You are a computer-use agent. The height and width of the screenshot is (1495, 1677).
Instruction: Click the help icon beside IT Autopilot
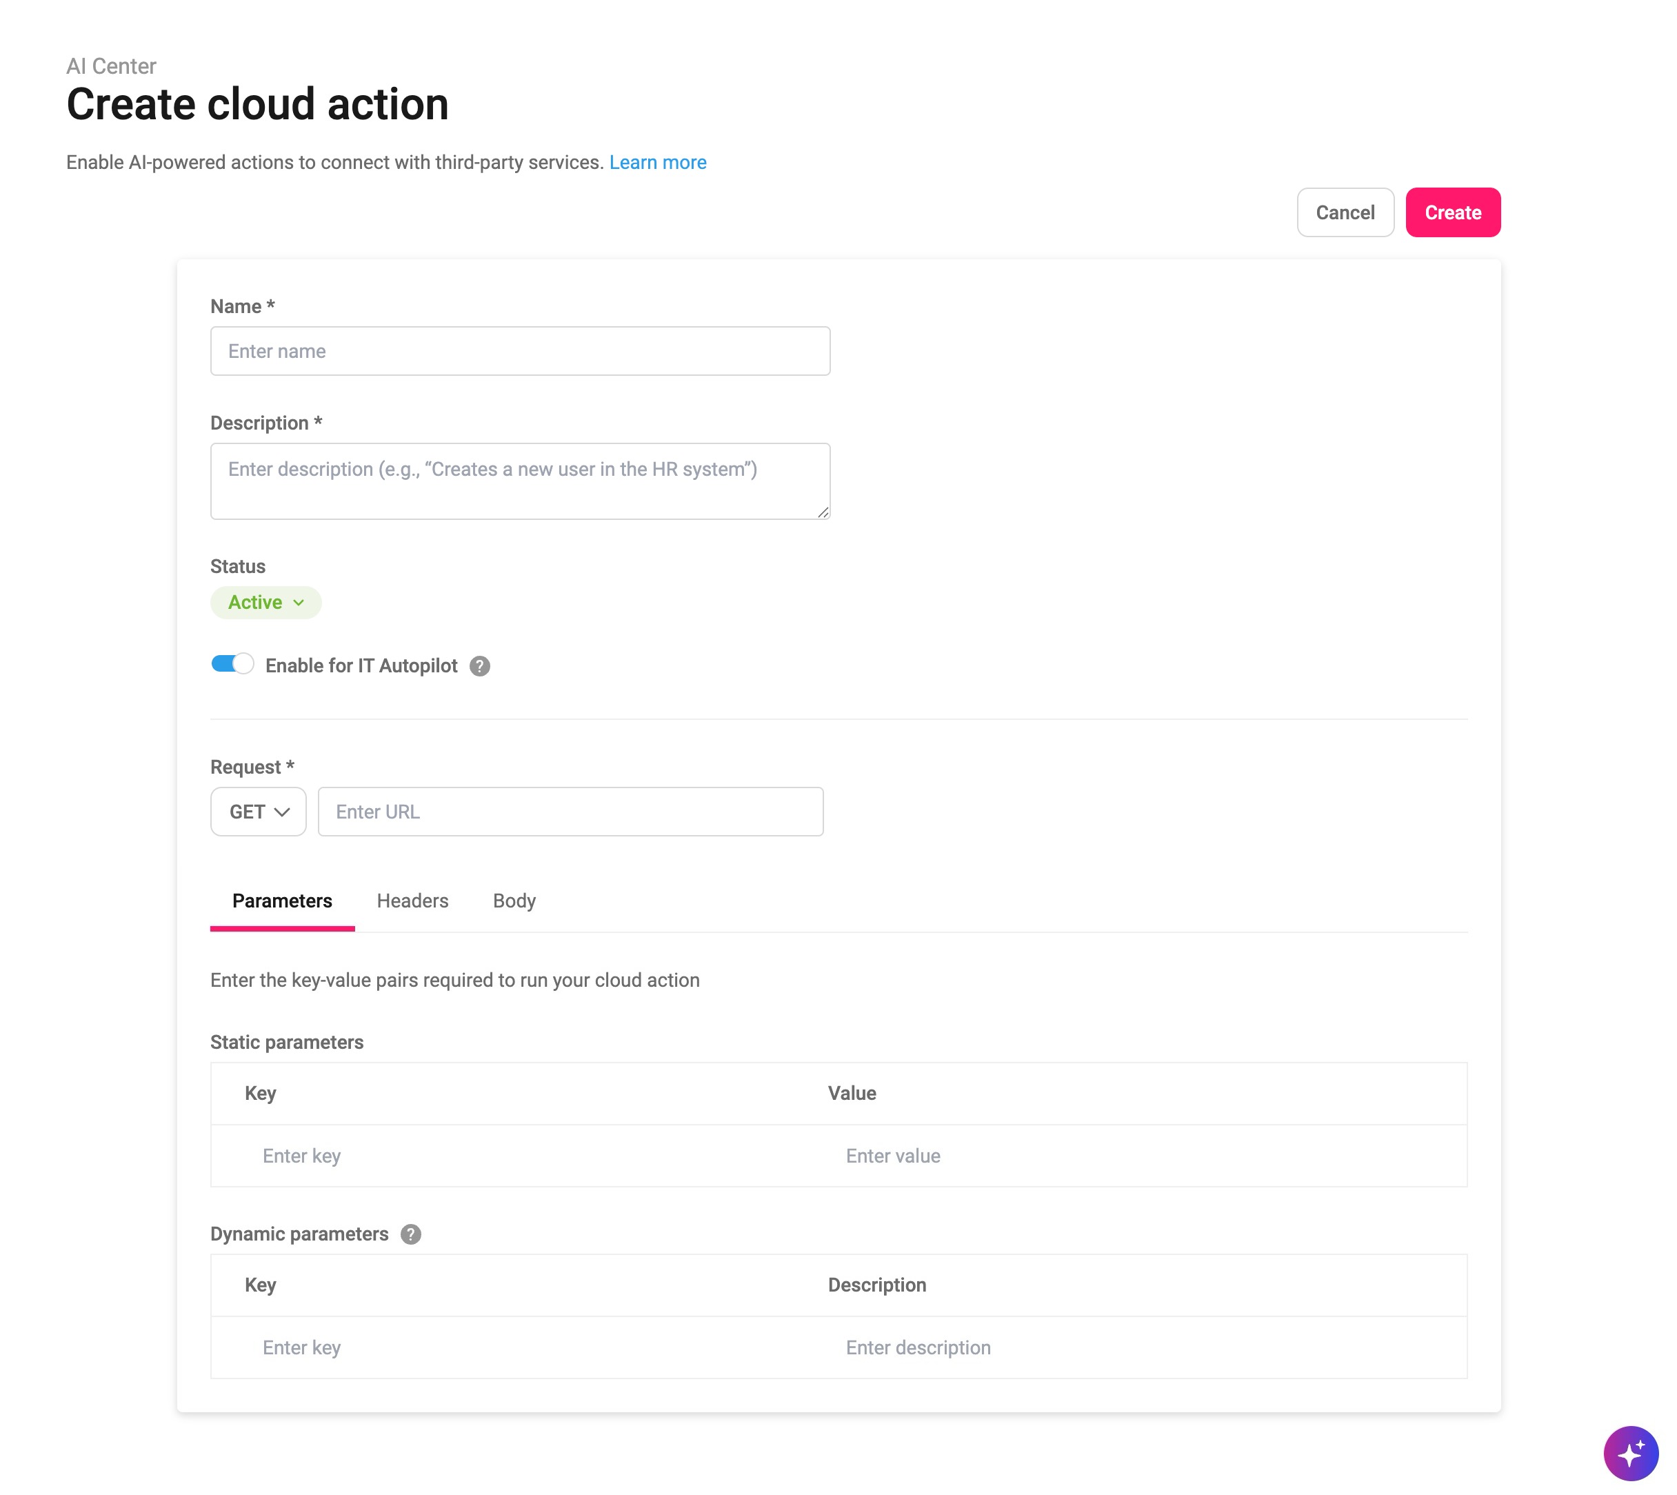480,666
